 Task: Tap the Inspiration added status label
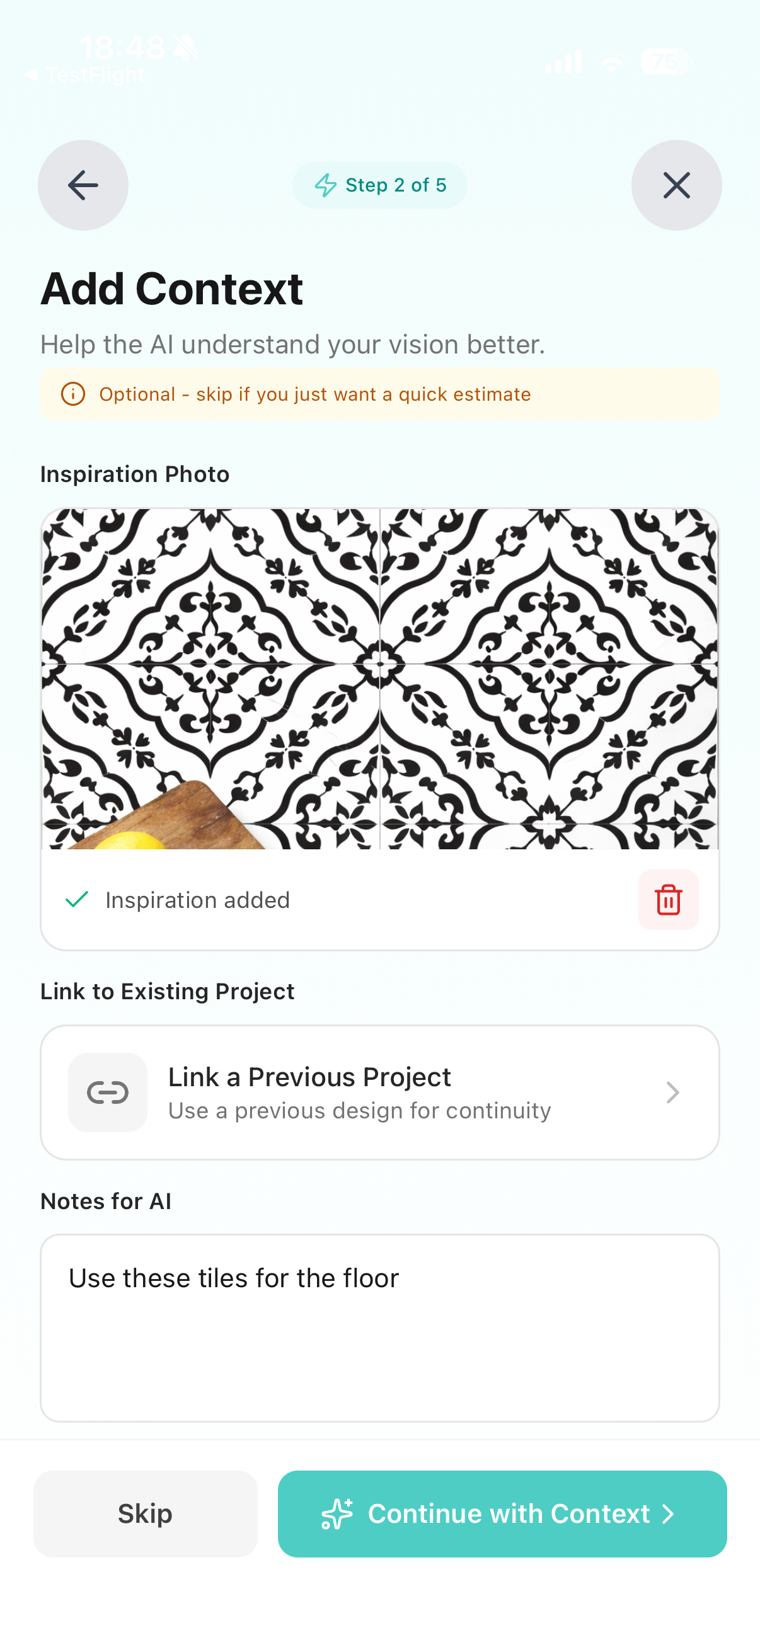[197, 900]
